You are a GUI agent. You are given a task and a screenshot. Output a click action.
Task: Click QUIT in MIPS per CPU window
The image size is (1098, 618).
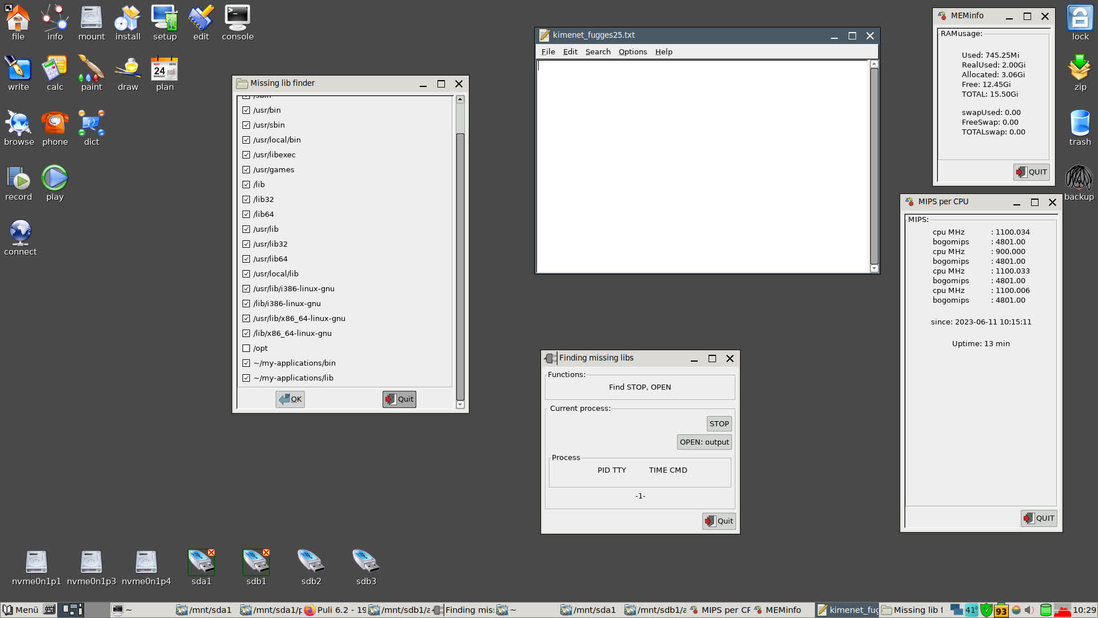coord(1039,518)
